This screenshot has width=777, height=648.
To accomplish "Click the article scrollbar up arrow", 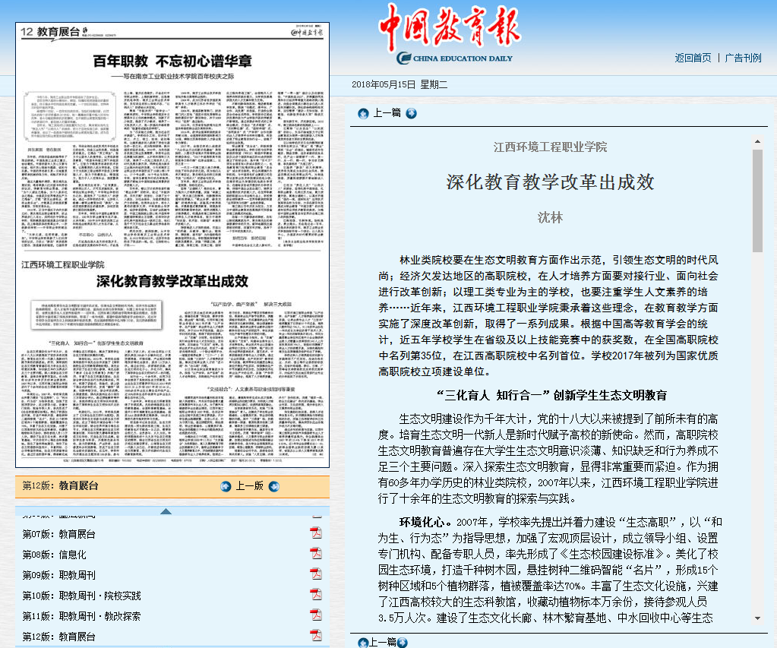I will [x=757, y=142].
